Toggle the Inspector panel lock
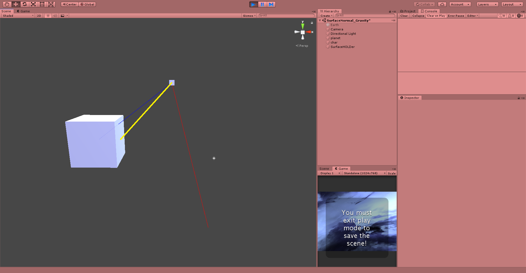The image size is (526, 273). 519,98
